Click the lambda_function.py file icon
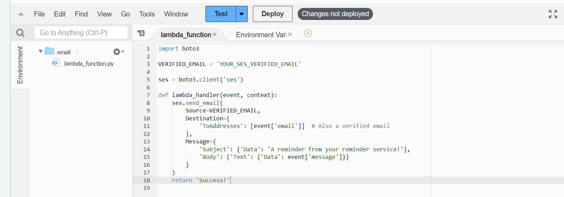Screen dimensions: 564x197 coord(55,63)
